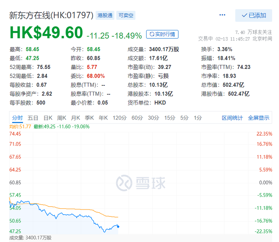This screenshot has width=279, height=242.
Task: Click the 货币单位 value HKD
Action: point(160,103)
